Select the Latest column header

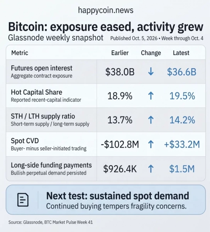pyautogui.click(x=181, y=53)
